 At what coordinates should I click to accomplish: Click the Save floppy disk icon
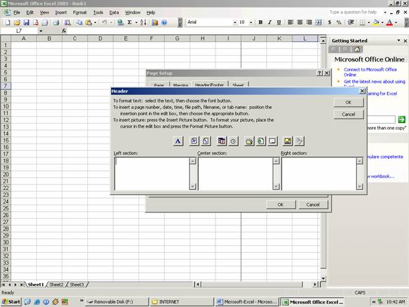(27, 23)
